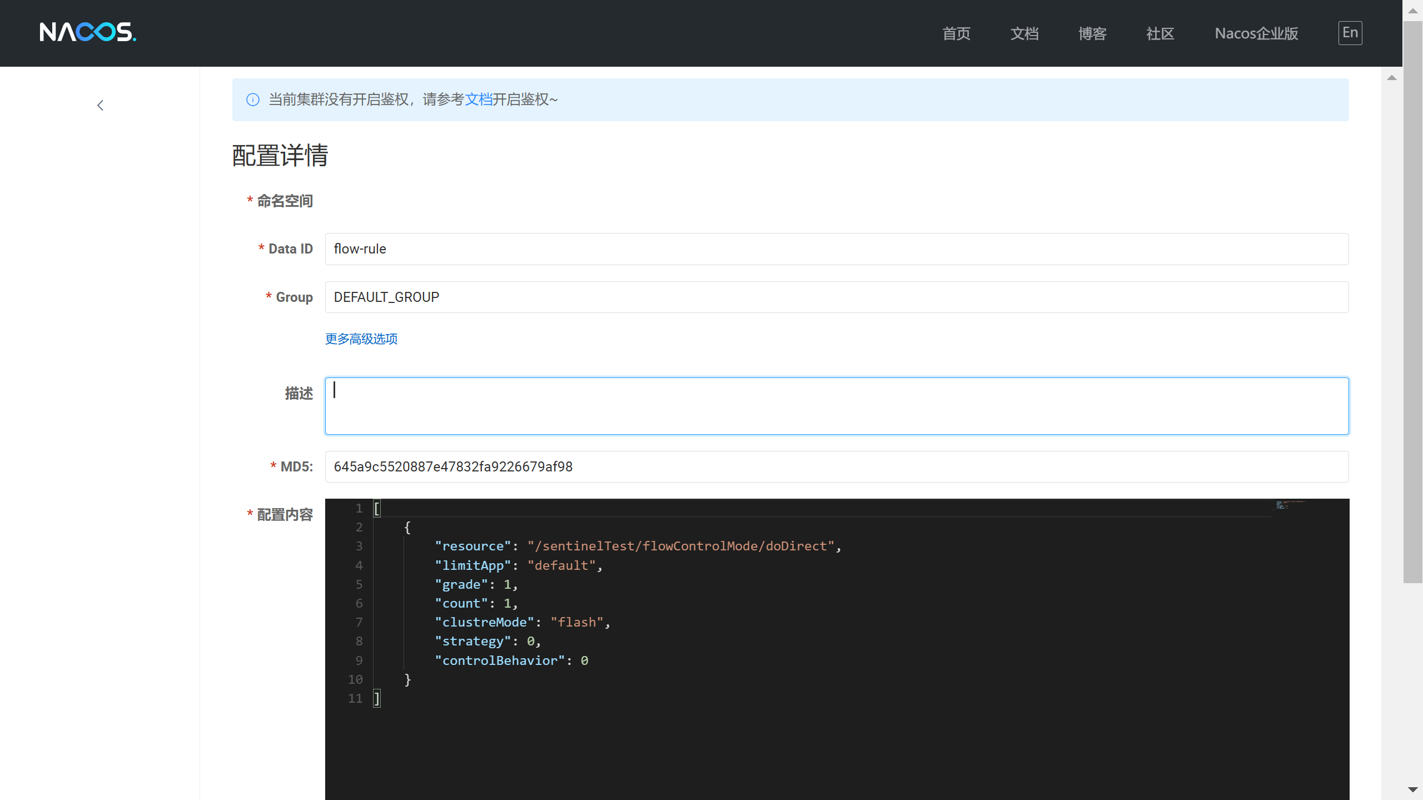The height and width of the screenshot is (800, 1423).
Task: Collapse sidebar with left chevron arrow
Action: pos(100,105)
